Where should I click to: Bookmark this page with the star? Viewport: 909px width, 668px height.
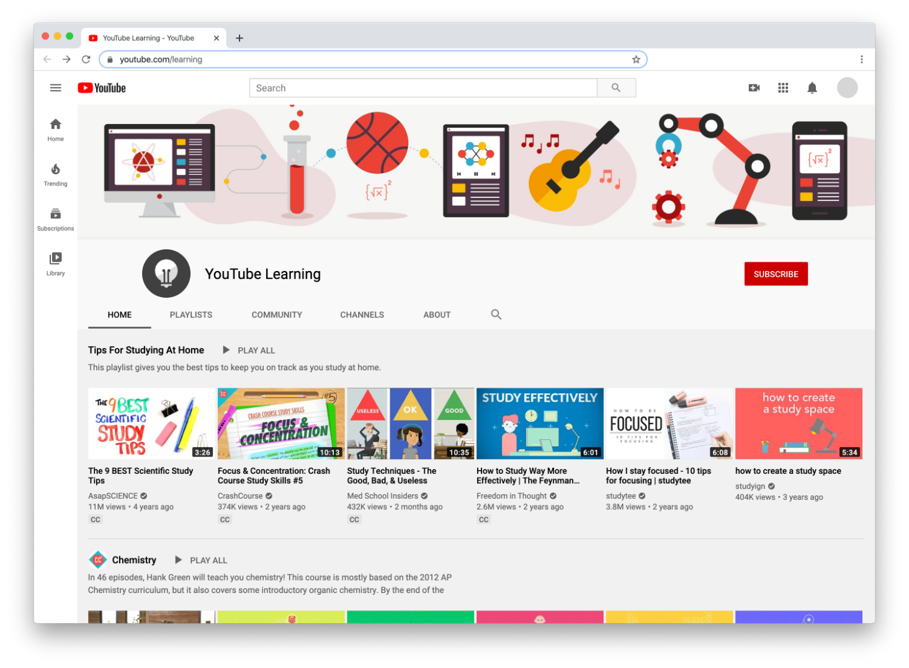[636, 60]
